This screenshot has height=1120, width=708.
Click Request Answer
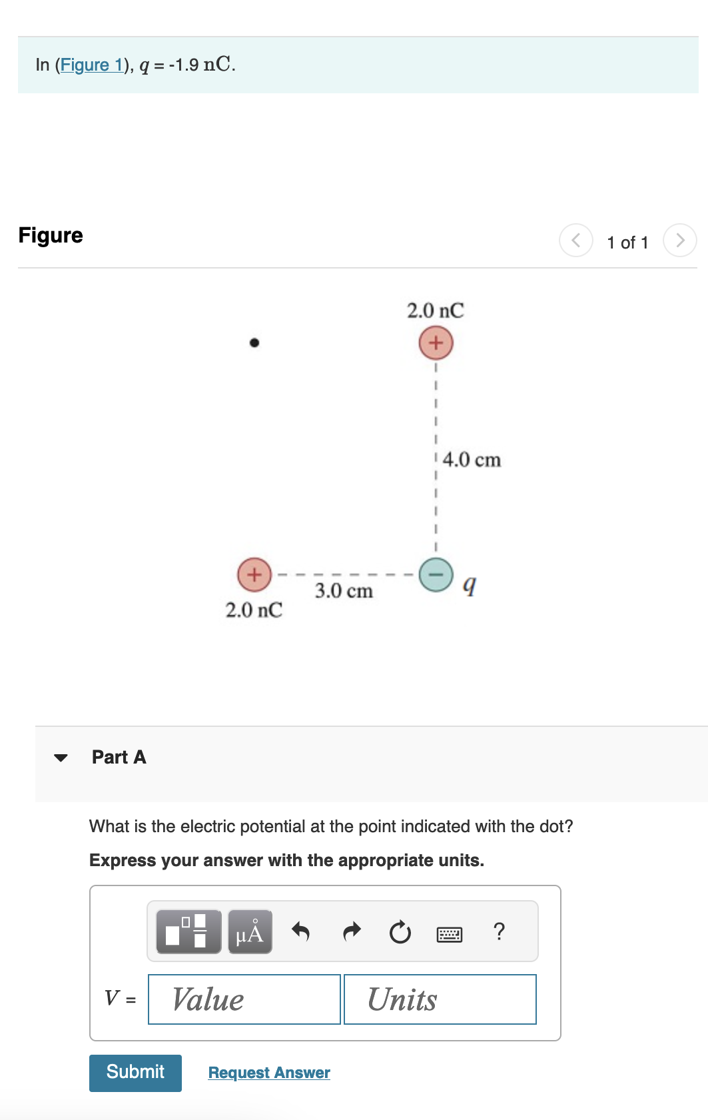pyautogui.click(x=268, y=1073)
